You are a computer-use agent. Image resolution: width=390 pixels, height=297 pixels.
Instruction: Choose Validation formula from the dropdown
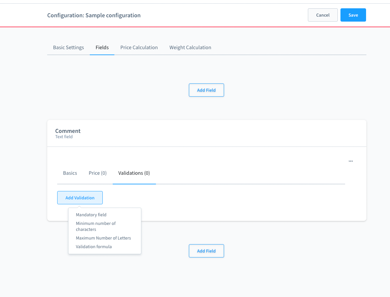pos(94,247)
